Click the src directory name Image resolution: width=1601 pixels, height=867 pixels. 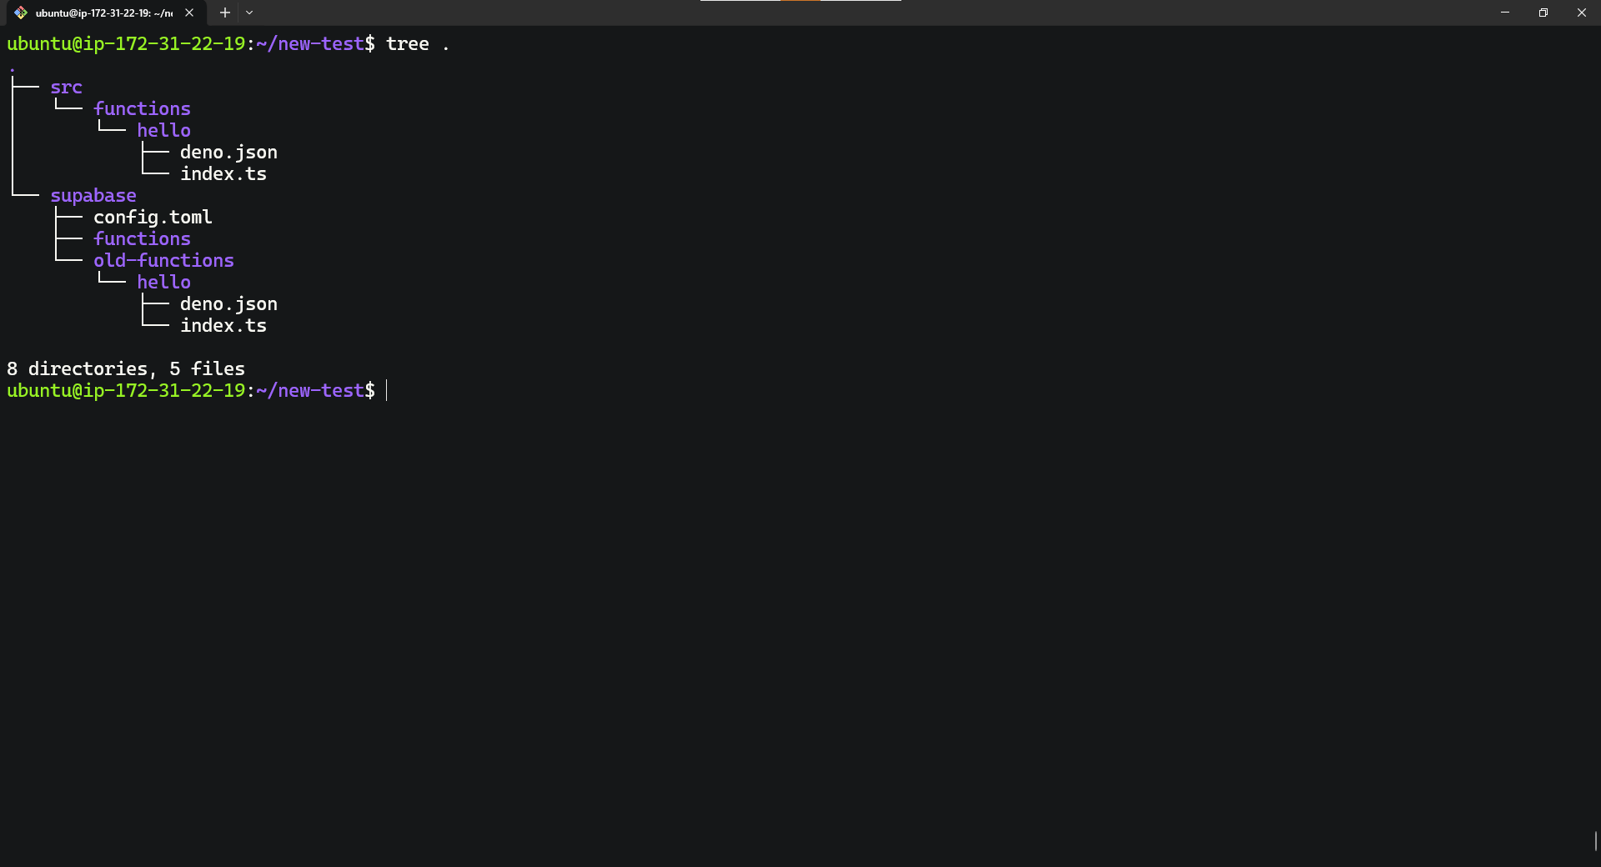(x=66, y=88)
